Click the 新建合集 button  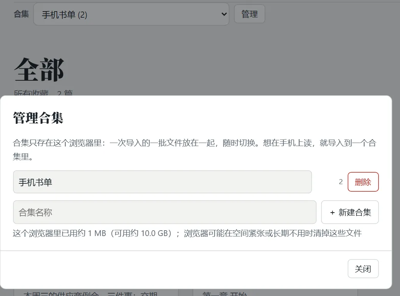coord(350,212)
